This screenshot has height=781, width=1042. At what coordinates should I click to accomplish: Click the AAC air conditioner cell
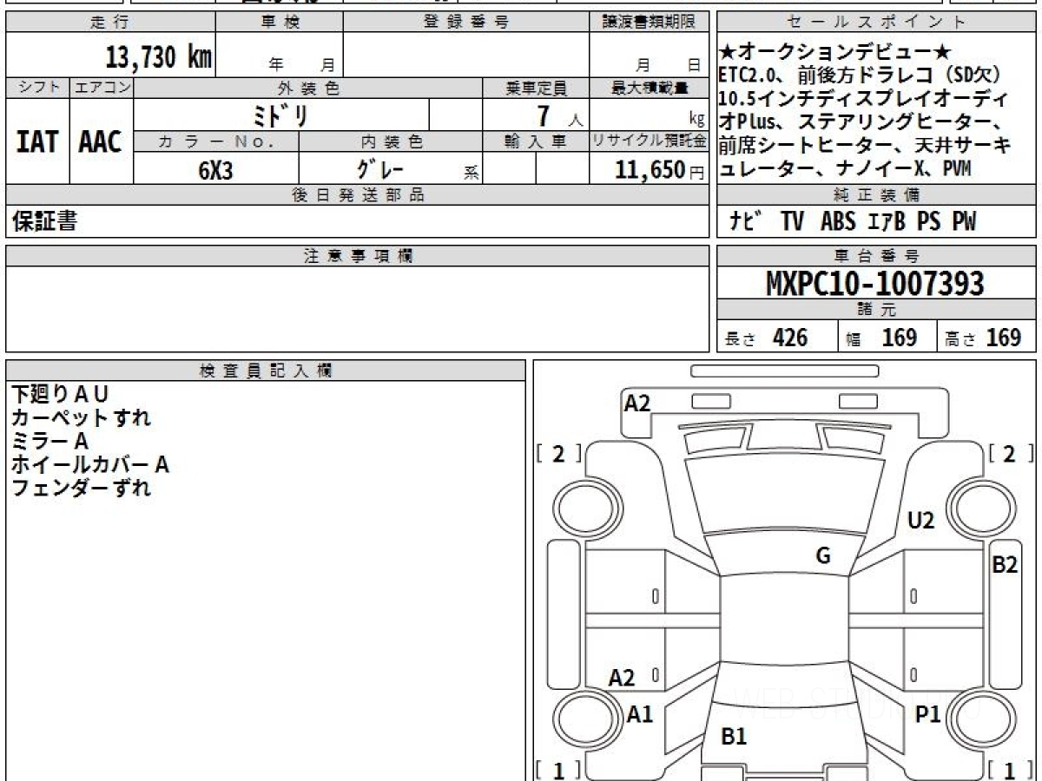coord(101,141)
